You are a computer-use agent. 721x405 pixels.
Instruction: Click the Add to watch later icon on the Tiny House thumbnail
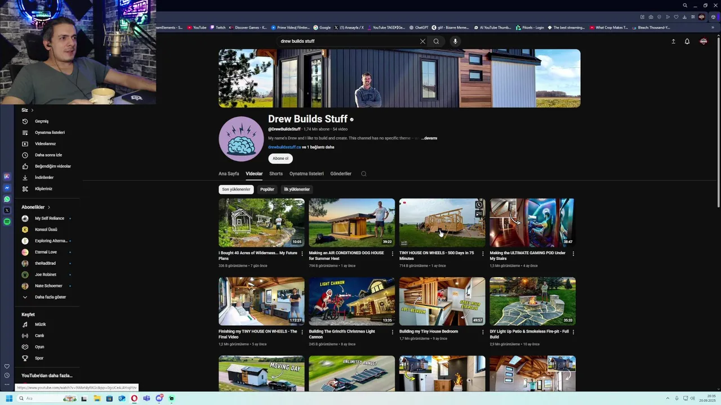pyautogui.click(x=479, y=205)
